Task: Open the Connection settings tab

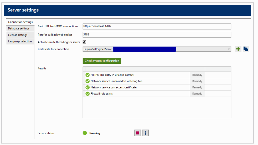Action: [20, 22]
